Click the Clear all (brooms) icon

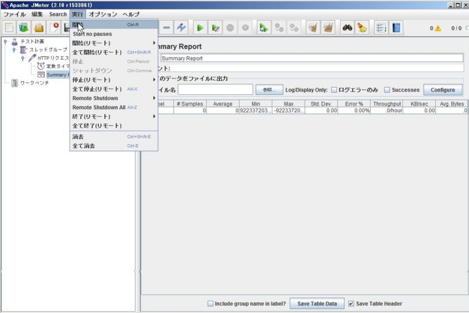click(x=328, y=28)
